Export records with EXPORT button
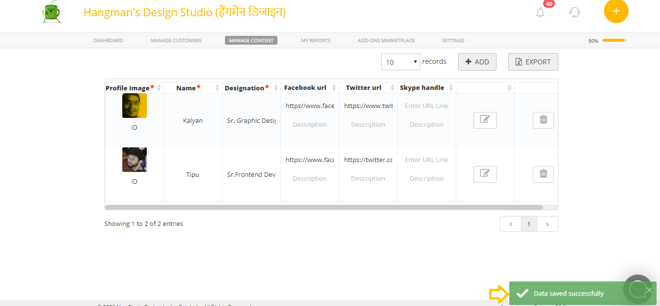Image resolution: width=660 pixels, height=306 pixels. click(x=533, y=62)
